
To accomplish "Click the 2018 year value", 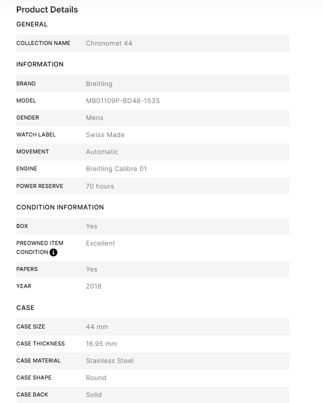I will coord(93,286).
